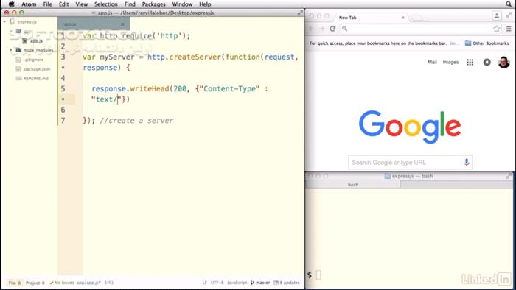Open the .gitignore file

(34, 60)
